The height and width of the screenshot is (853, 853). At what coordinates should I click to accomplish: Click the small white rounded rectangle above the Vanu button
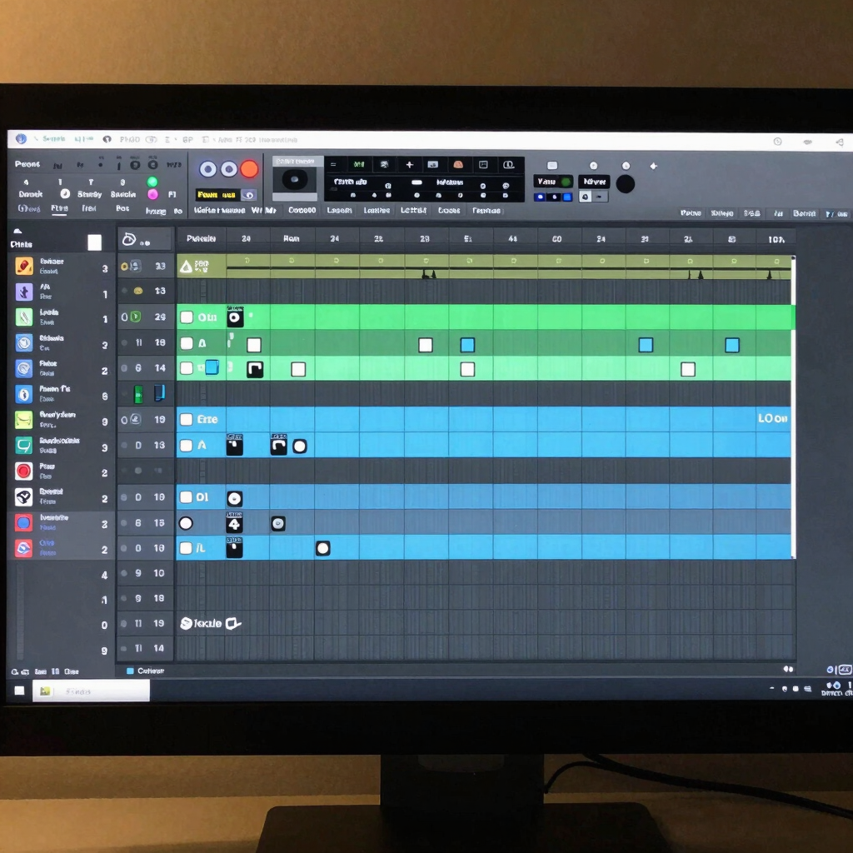(552, 166)
